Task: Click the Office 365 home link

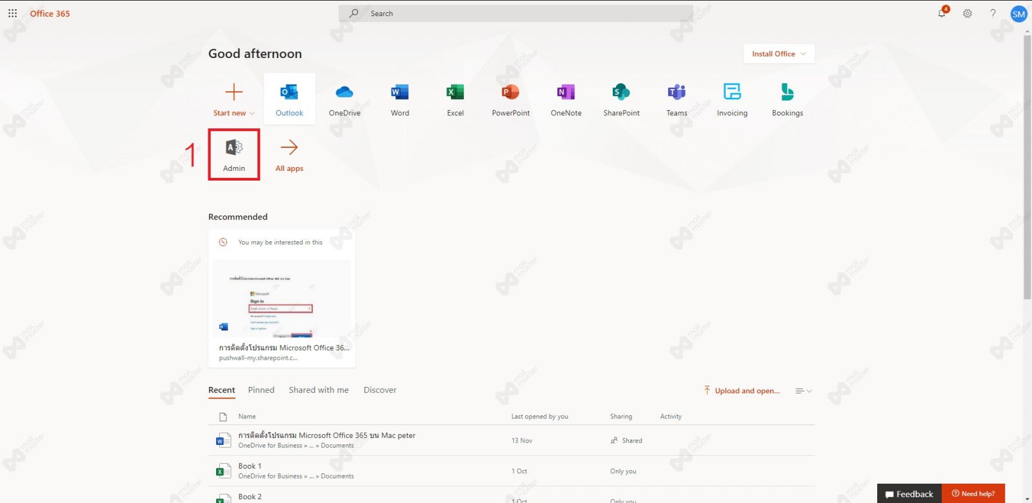Action: [x=50, y=13]
